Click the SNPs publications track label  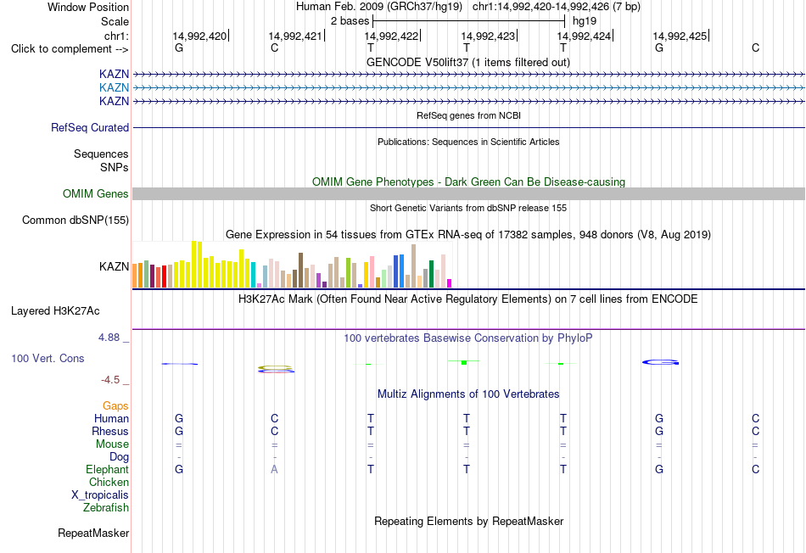[x=115, y=167]
